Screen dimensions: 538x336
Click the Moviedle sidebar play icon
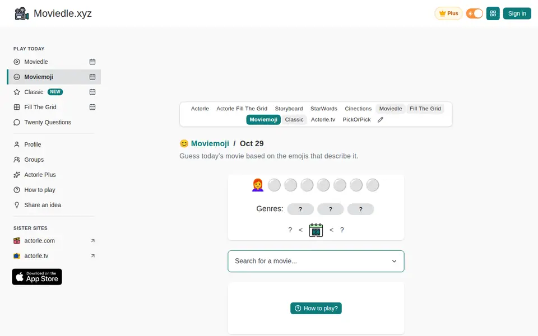click(x=16, y=62)
